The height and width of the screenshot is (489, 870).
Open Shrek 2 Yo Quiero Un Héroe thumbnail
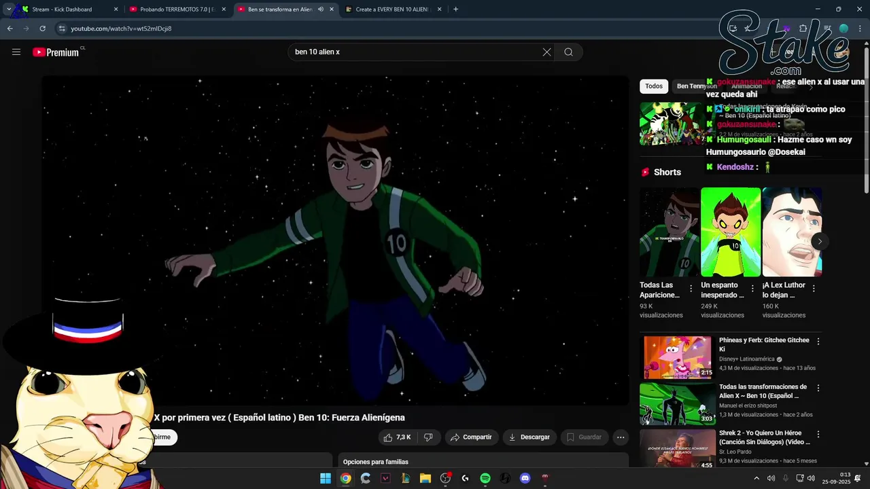point(677,449)
